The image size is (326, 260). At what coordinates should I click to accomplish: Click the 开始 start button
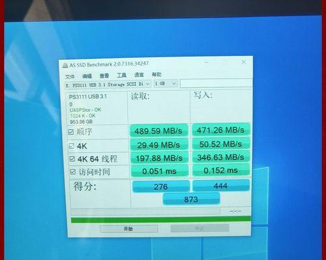click(128, 229)
